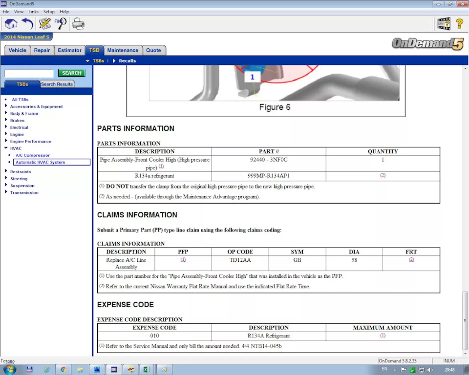
Task: Click the OnDemand5 logo
Action: 428,44
